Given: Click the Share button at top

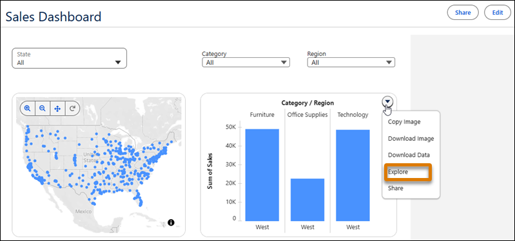Looking at the screenshot, I should tap(463, 13).
